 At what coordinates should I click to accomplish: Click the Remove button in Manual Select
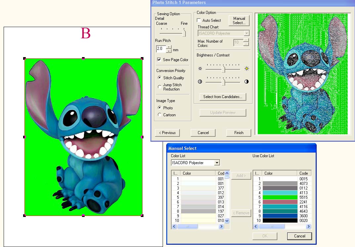241,213
